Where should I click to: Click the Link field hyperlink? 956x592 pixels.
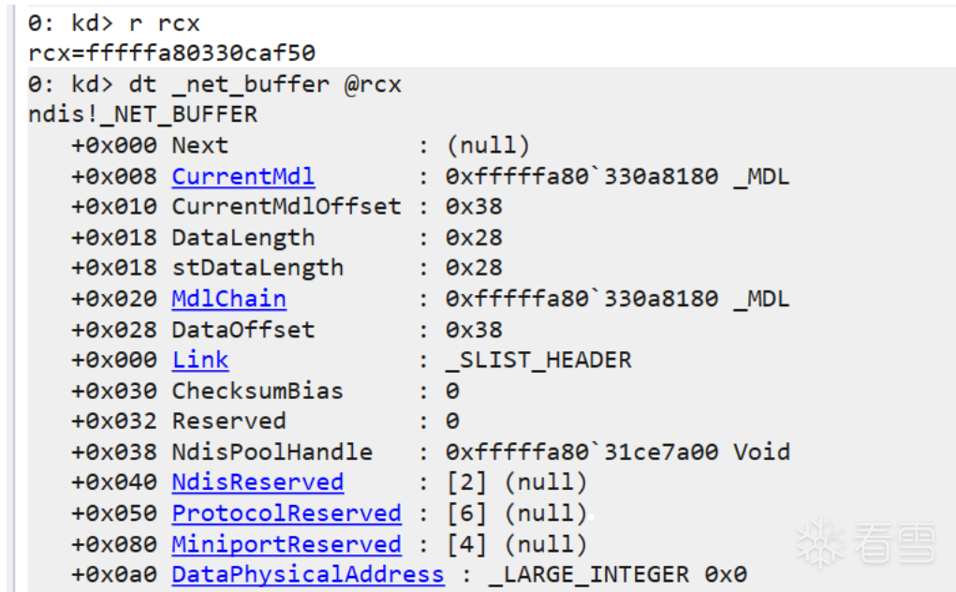tap(200, 360)
